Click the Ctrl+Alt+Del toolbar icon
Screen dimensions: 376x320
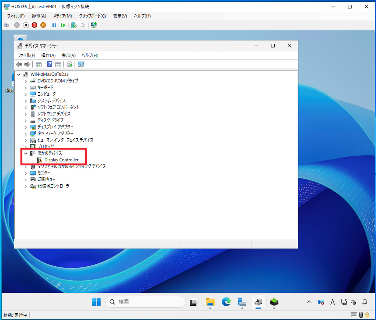point(7,25)
